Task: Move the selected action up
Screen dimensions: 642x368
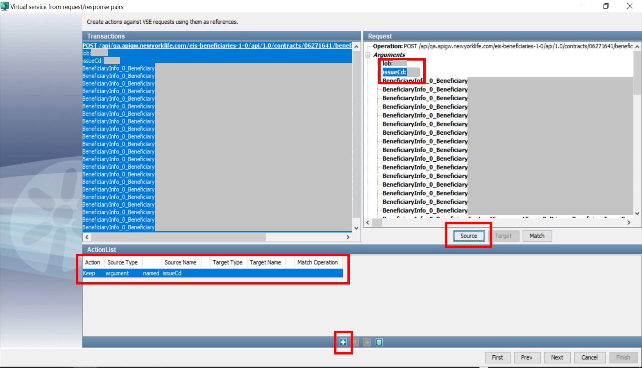Action: 355,342
